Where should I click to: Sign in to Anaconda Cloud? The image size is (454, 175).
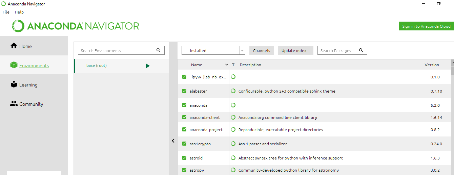click(426, 26)
